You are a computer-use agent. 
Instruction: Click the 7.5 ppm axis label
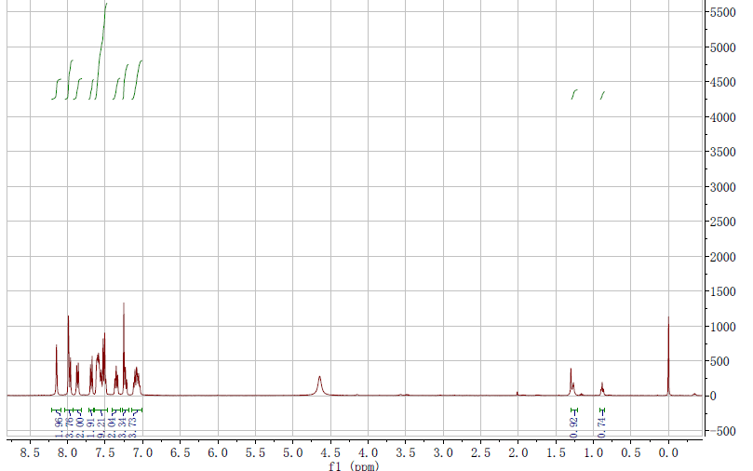(x=104, y=452)
